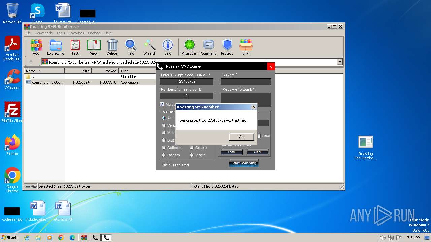Viewport: 431px width, 242px height.
Task: Toggle the Multiple checkbox
Action: (162, 104)
